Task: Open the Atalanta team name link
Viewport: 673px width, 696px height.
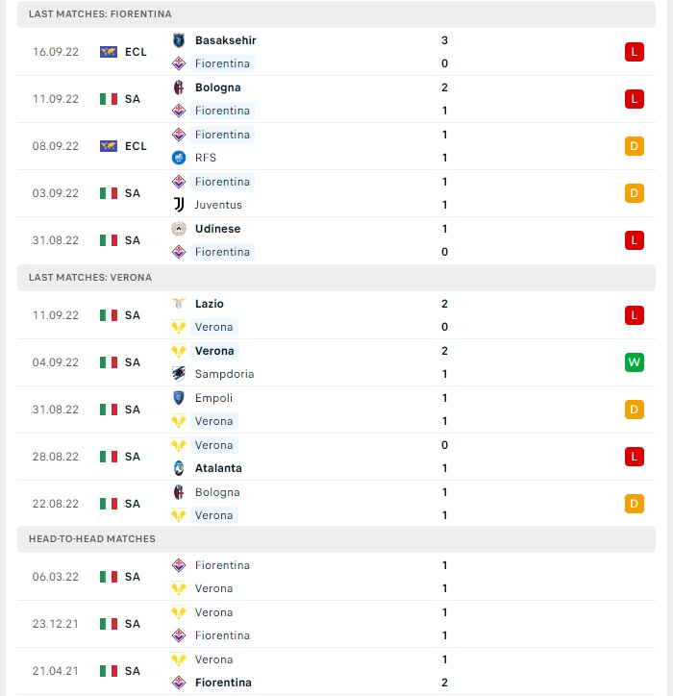Action: coord(218,468)
